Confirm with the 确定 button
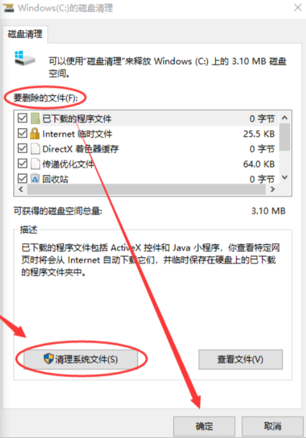The height and width of the screenshot is (438, 306). 204,426
